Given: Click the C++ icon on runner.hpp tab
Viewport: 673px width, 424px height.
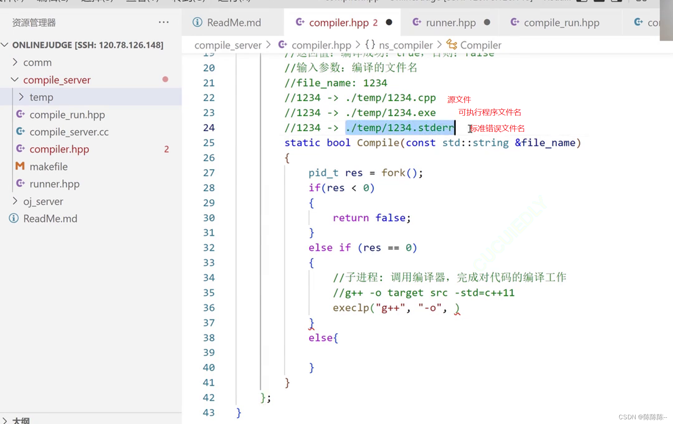Looking at the screenshot, I should point(417,22).
